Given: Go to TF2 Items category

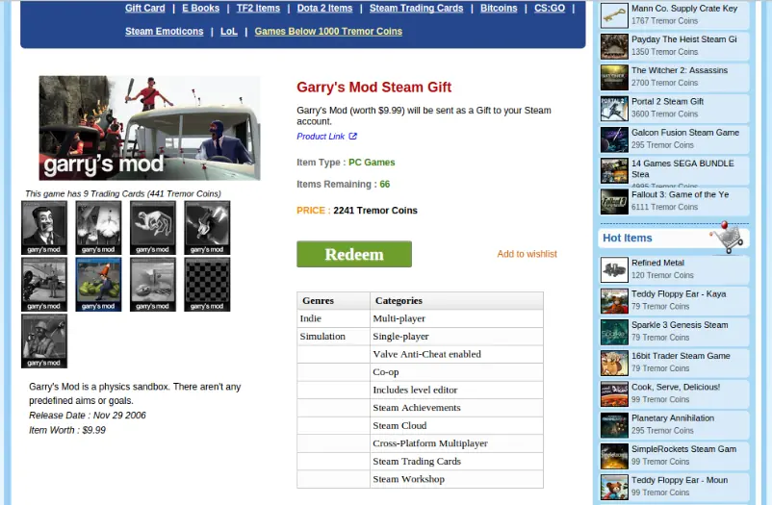Looking at the screenshot, I should point(258,8).
